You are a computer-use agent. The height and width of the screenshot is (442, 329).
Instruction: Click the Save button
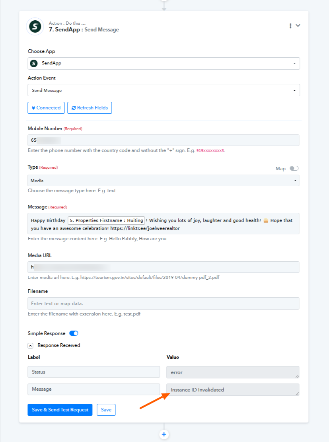106,410
